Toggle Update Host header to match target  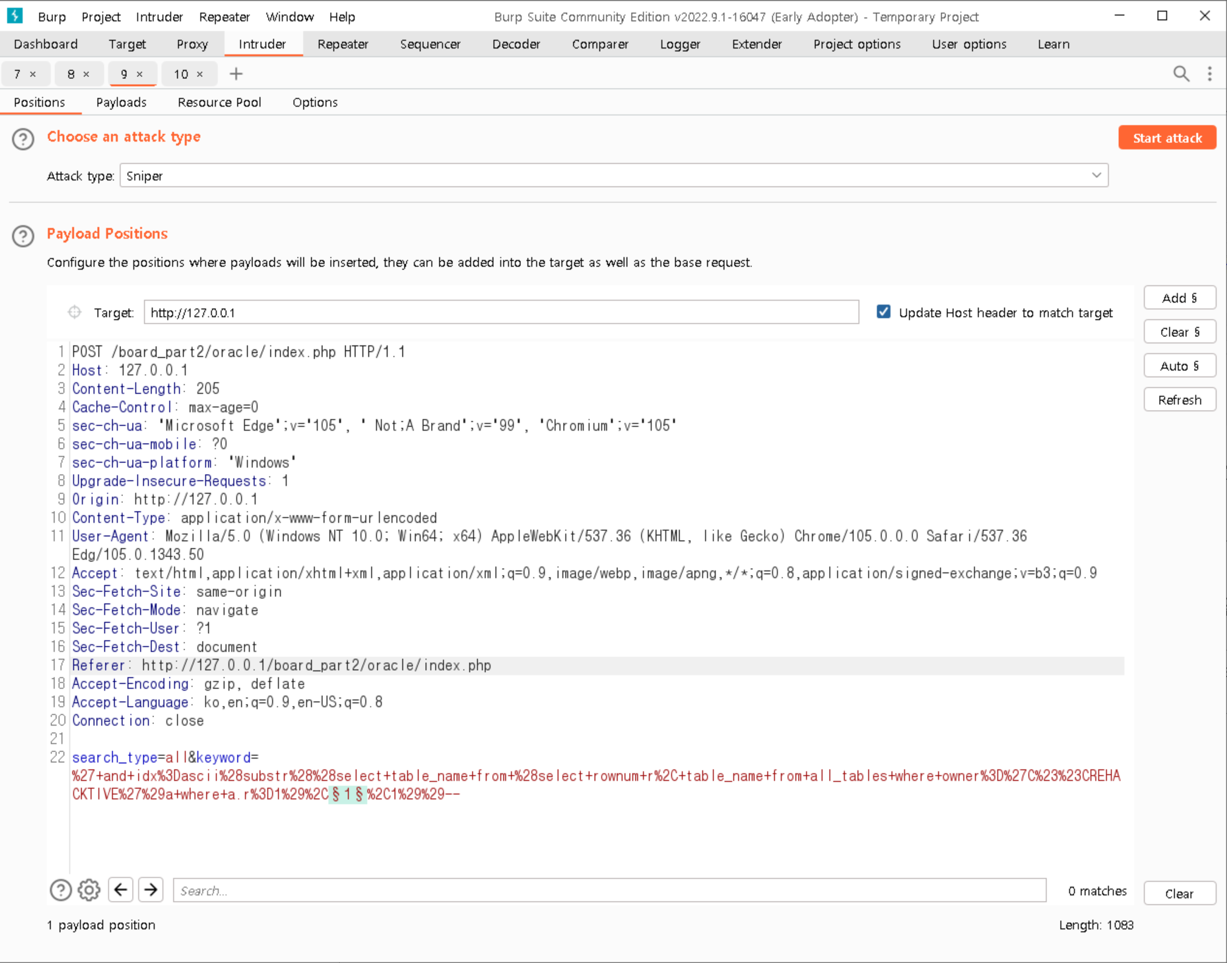click(883, 312)
